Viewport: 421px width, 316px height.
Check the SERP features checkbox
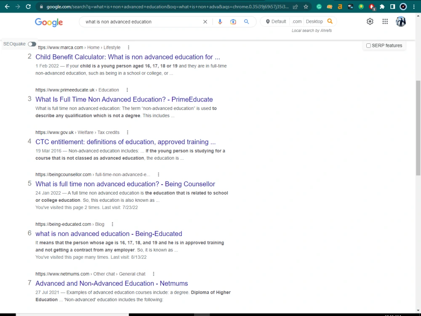pos(369,46)
